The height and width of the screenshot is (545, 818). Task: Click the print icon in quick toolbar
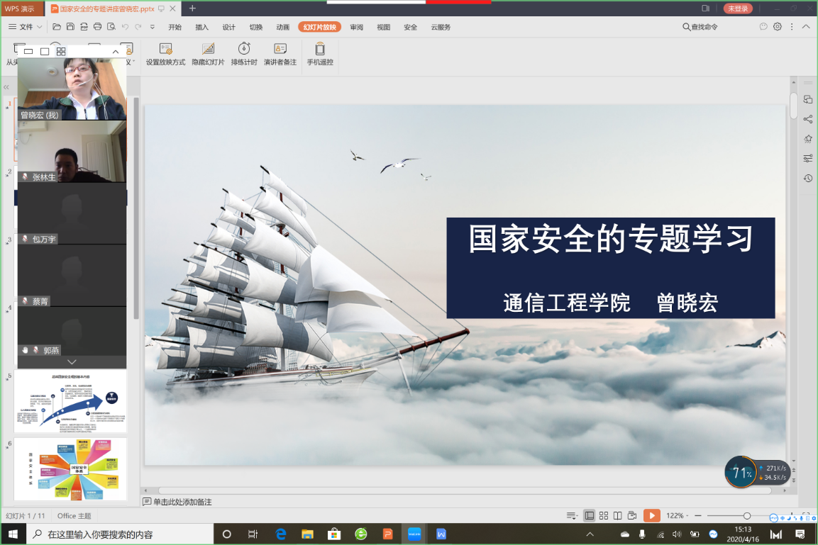(x=97, y=27)
